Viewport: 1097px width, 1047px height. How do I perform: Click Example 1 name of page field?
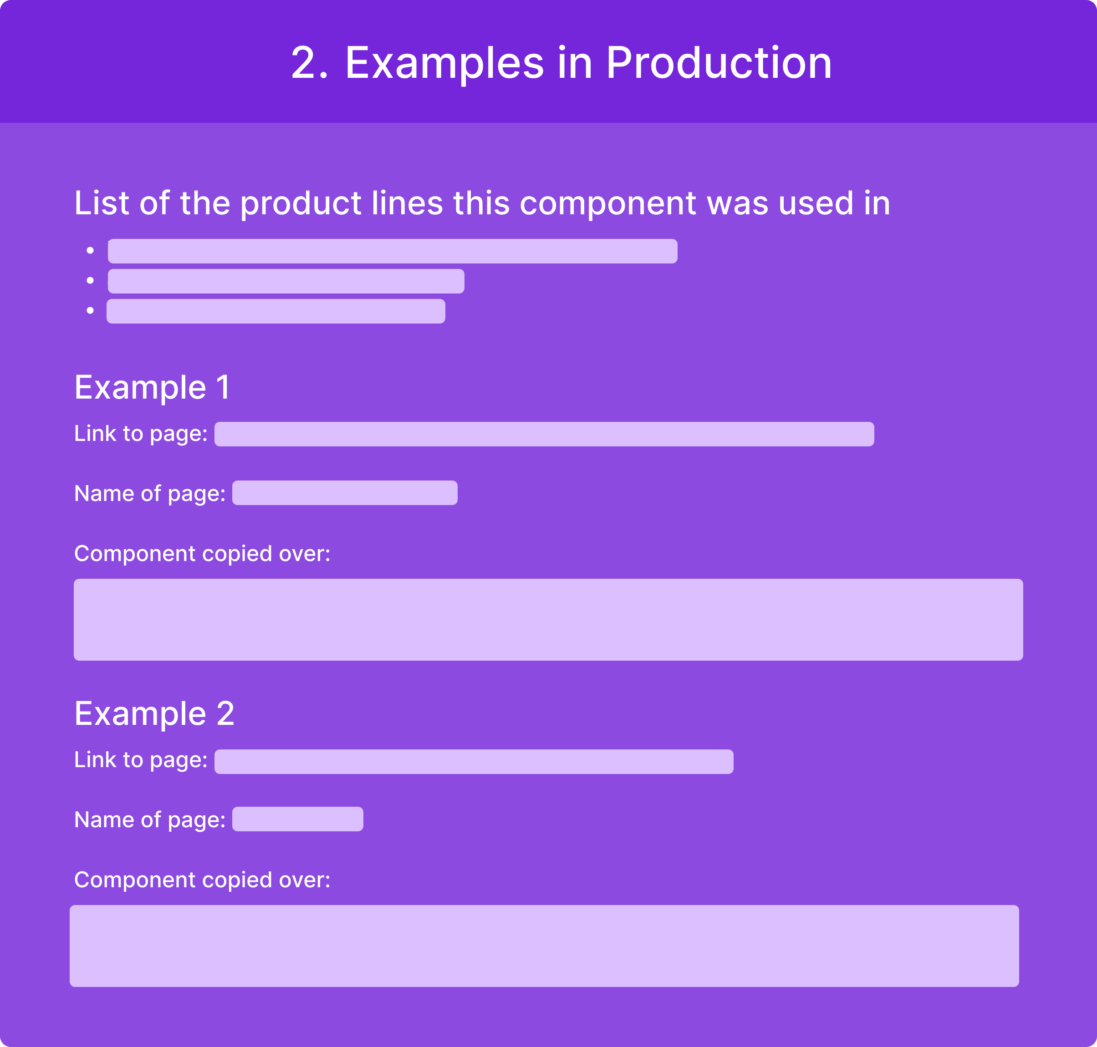(x=345, y=493)
